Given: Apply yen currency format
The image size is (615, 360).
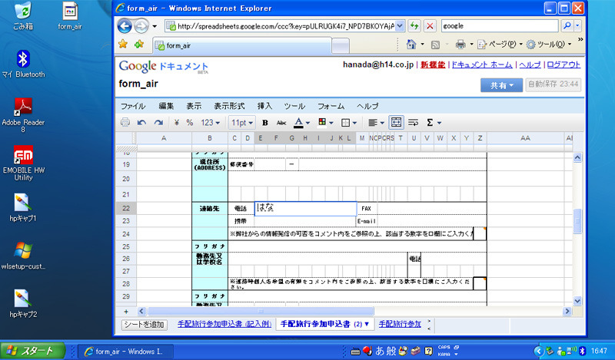Looking at the screenshot, I should coord(177,123).
